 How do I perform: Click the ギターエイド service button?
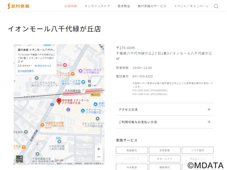pos(165,159)
